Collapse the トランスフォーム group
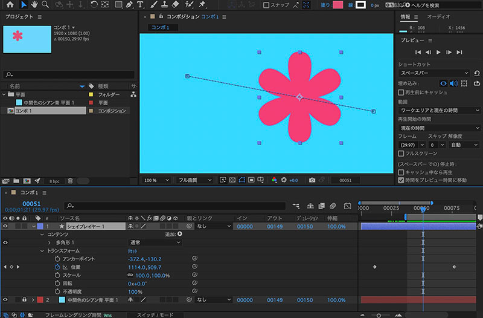This screenshot has height=318, width=483. tap(42, 251)
